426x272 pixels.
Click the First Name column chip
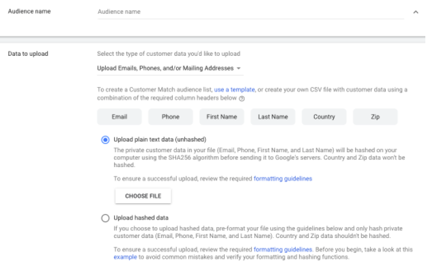click(x=222, y=117)
